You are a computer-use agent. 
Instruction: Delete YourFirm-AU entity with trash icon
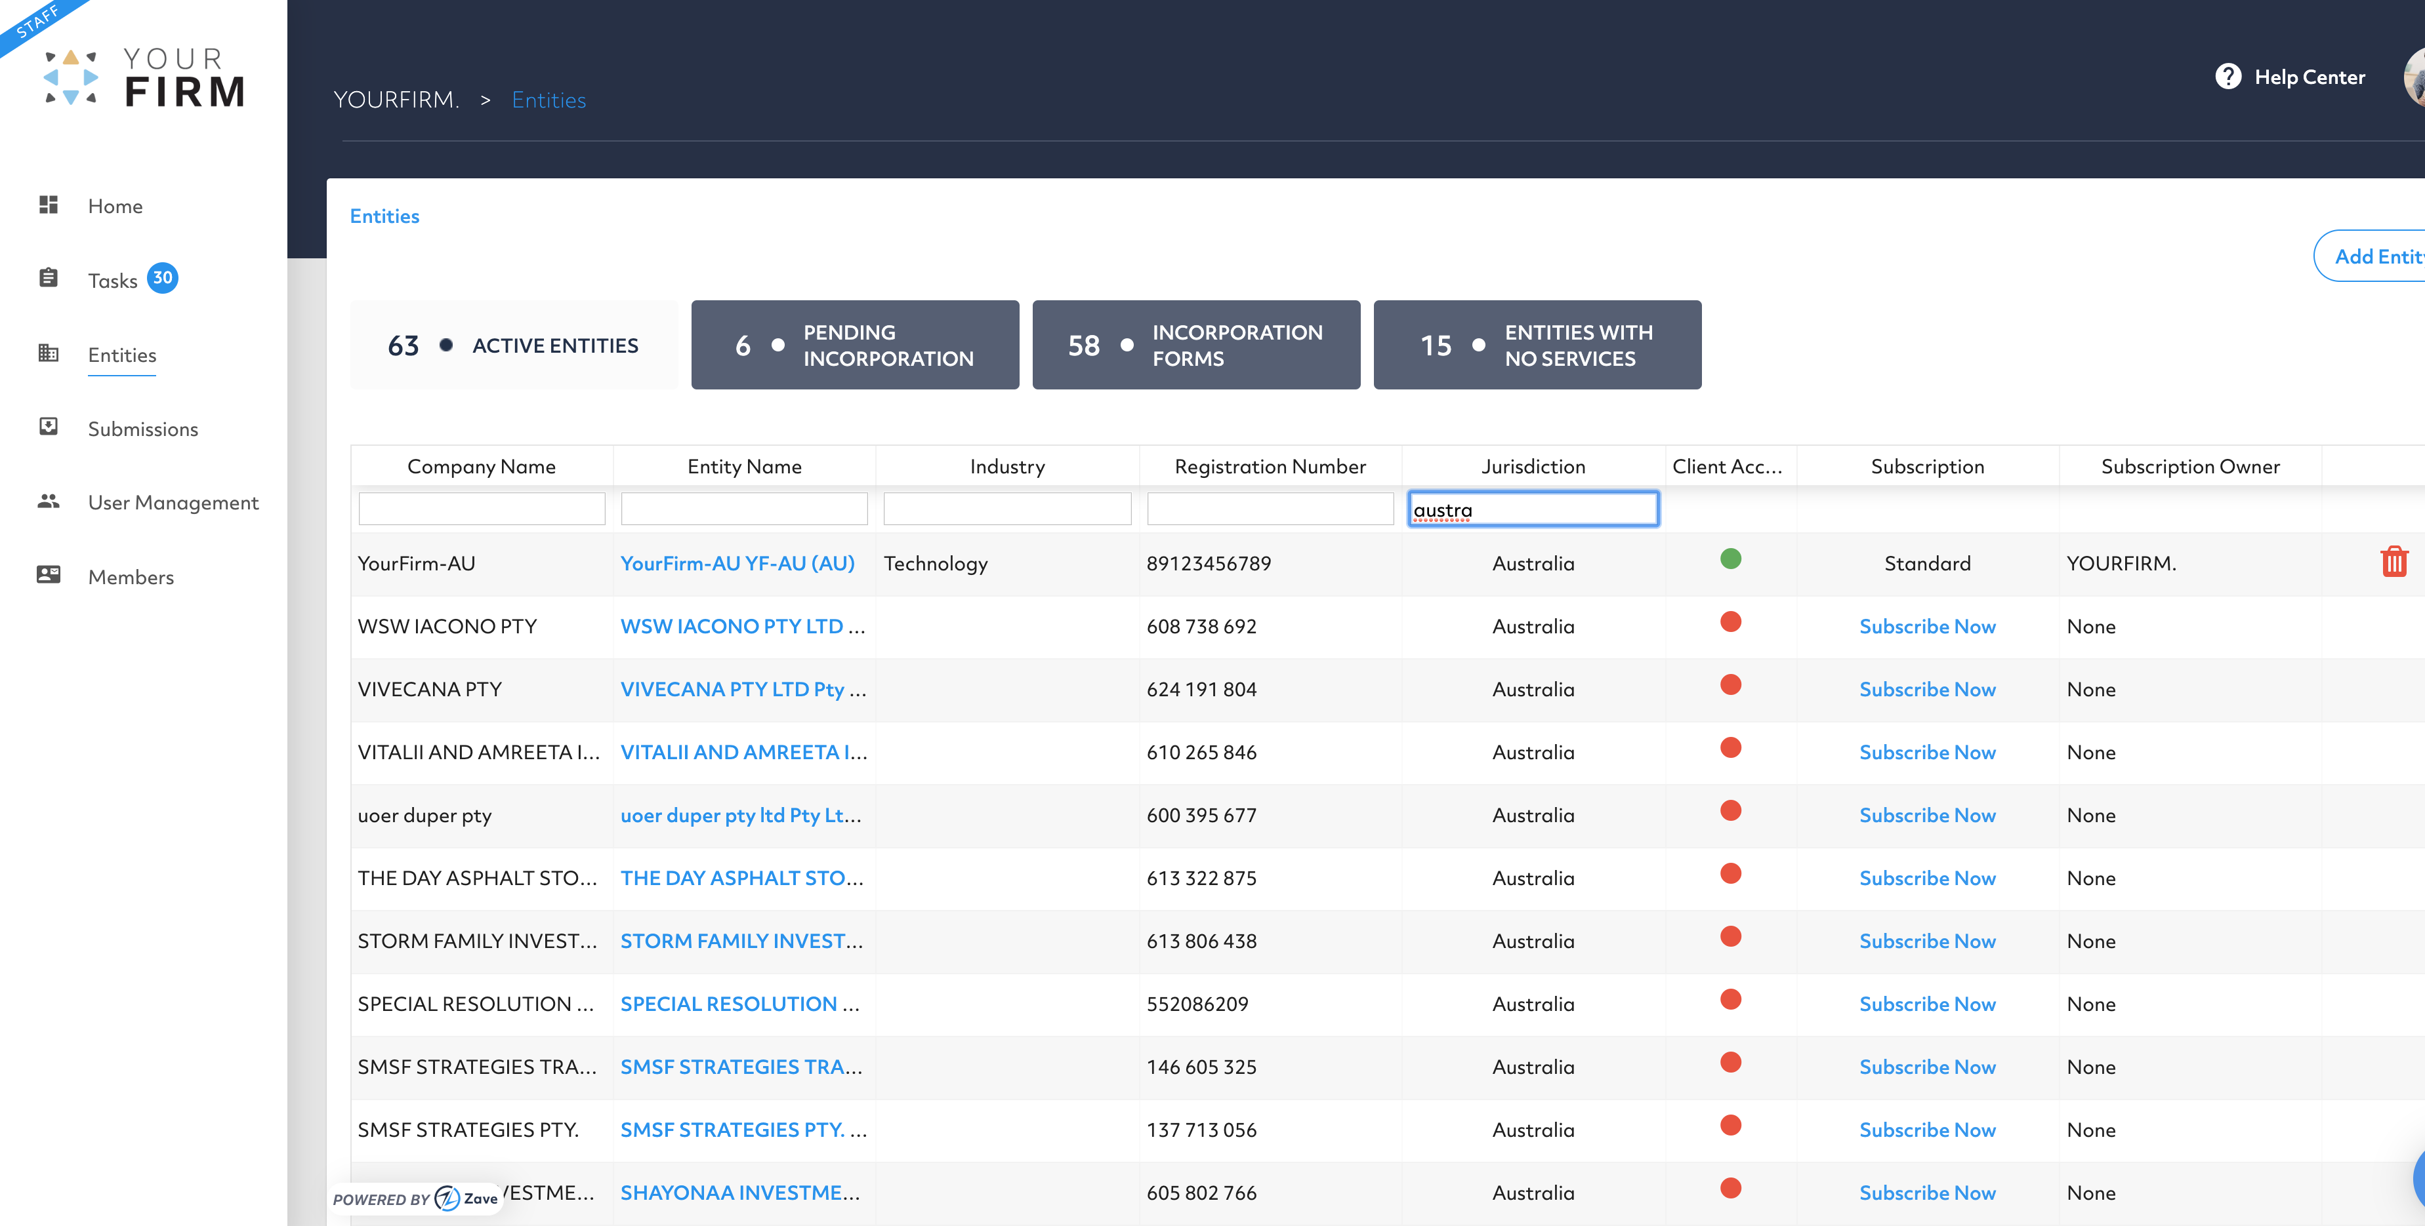2394,562
